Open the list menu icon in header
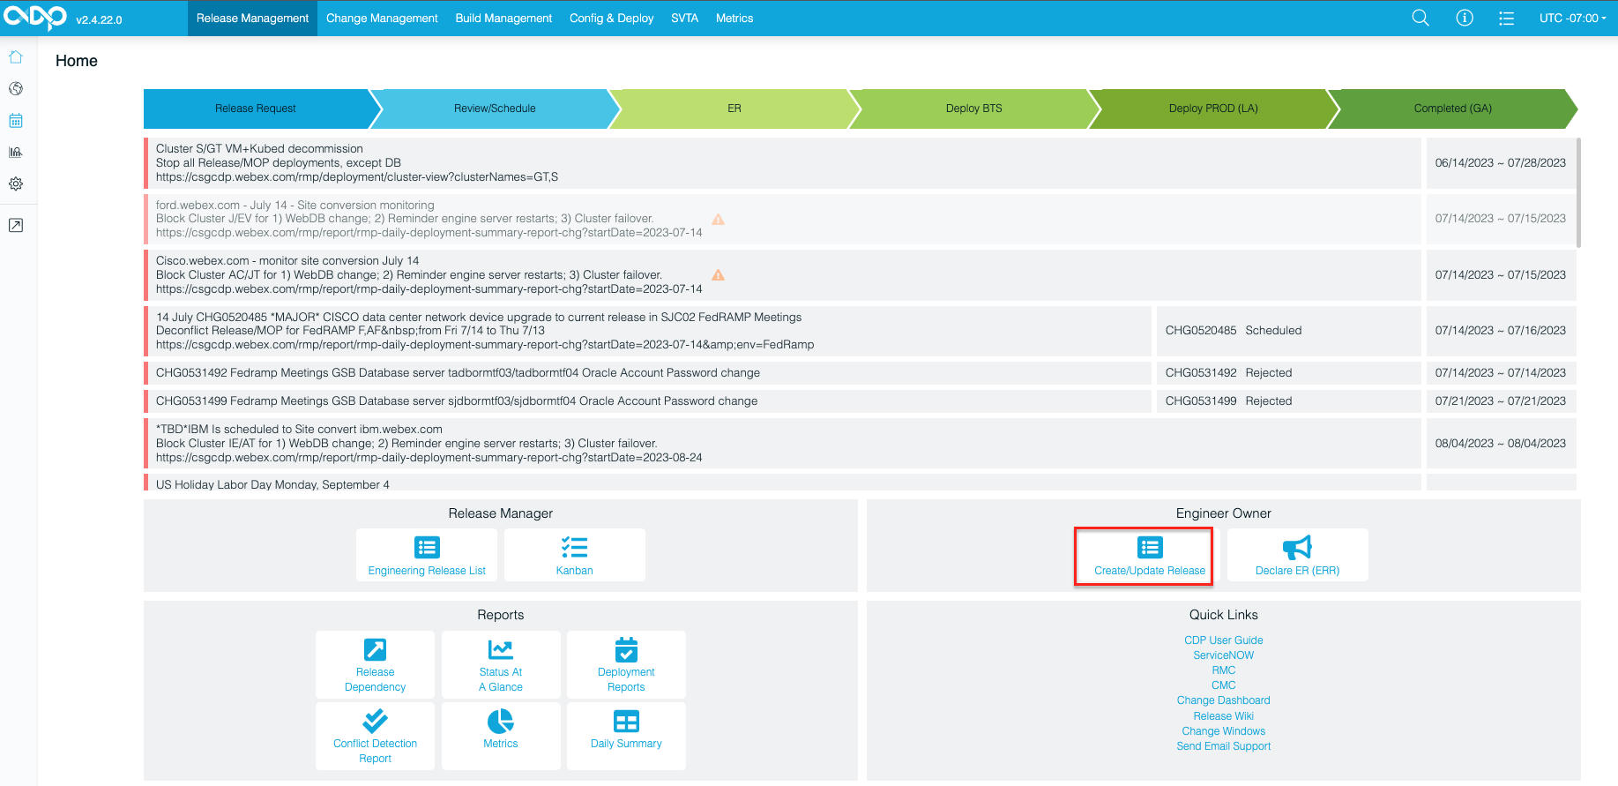The height and width of the screenshot is (786, 1618). [x=1506, y=18]
